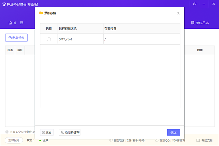The height and width of the screenshot is (146, 219).
Task: Click 添加新储存 to add new storage
Action: tap(70, 132)
